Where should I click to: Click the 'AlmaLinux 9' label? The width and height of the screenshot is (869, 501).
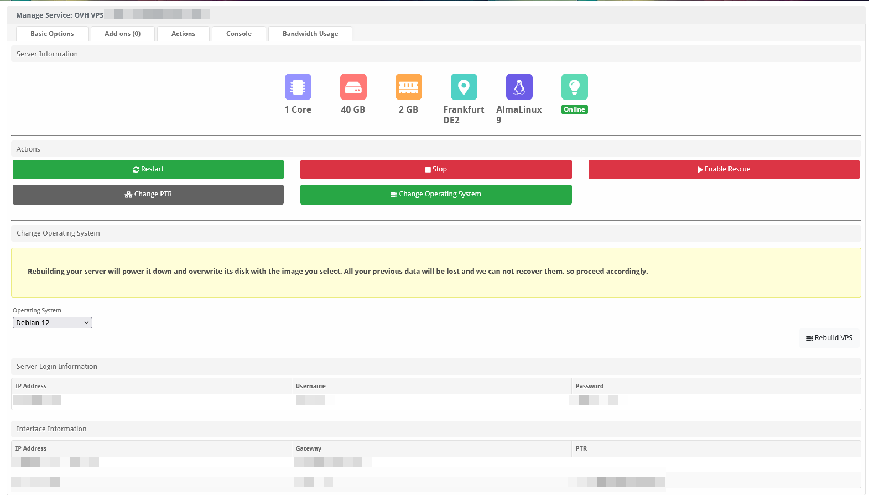(519, 114)
